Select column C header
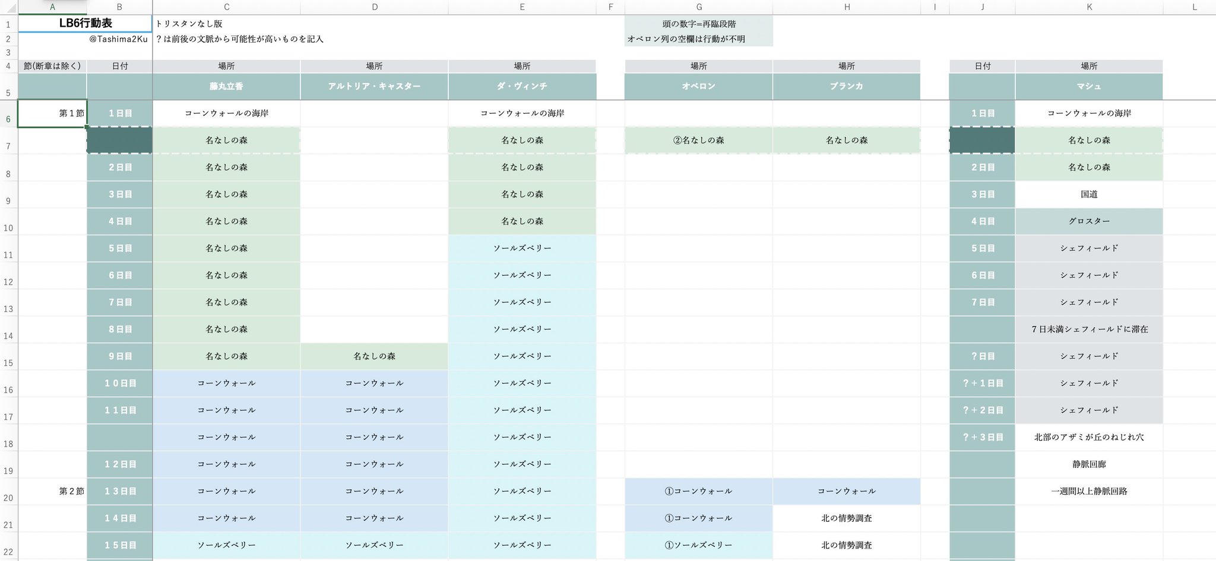 [226, 7]
